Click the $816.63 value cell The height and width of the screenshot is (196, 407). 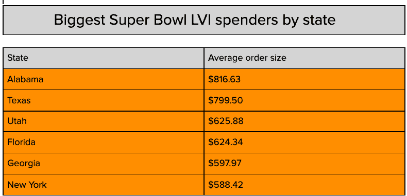(304, 79)
